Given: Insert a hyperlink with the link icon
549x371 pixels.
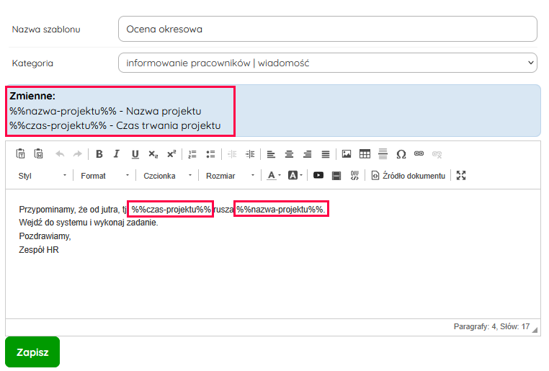Looking at the screenshot, I should [419, 153].
